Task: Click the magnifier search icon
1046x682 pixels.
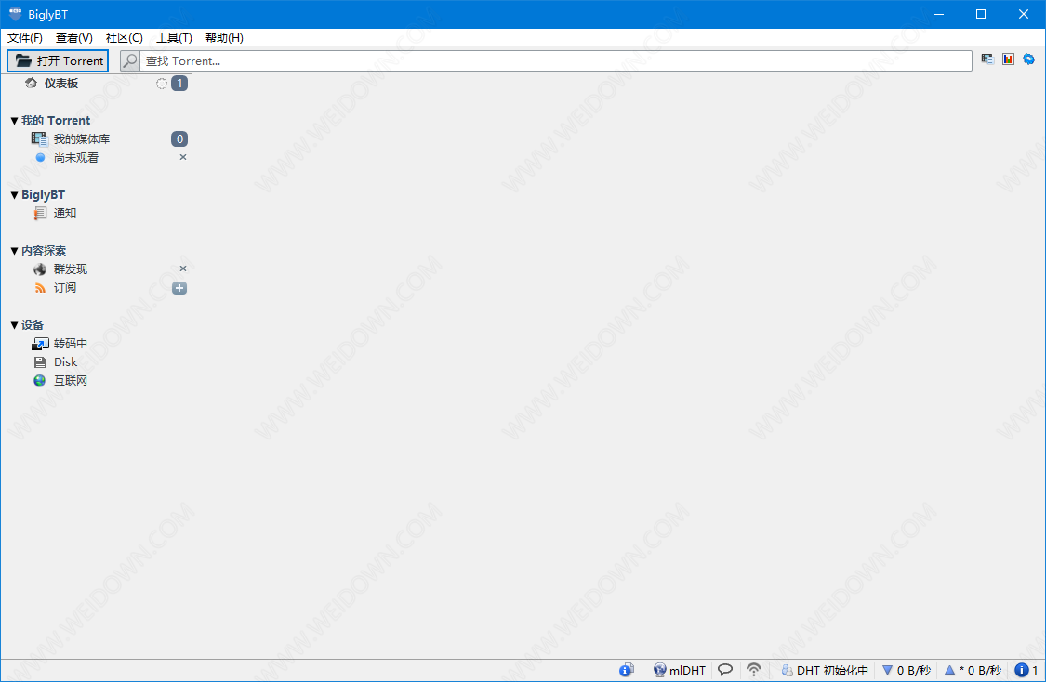Action: click(x=130, y=60)
